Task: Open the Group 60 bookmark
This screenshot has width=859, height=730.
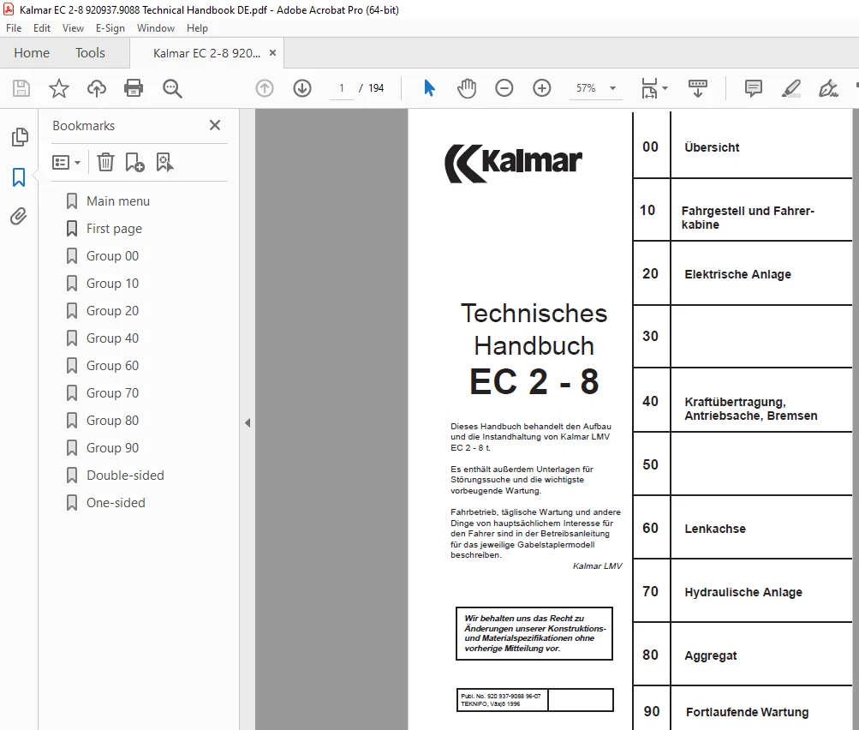Action: tap(112, 366)
